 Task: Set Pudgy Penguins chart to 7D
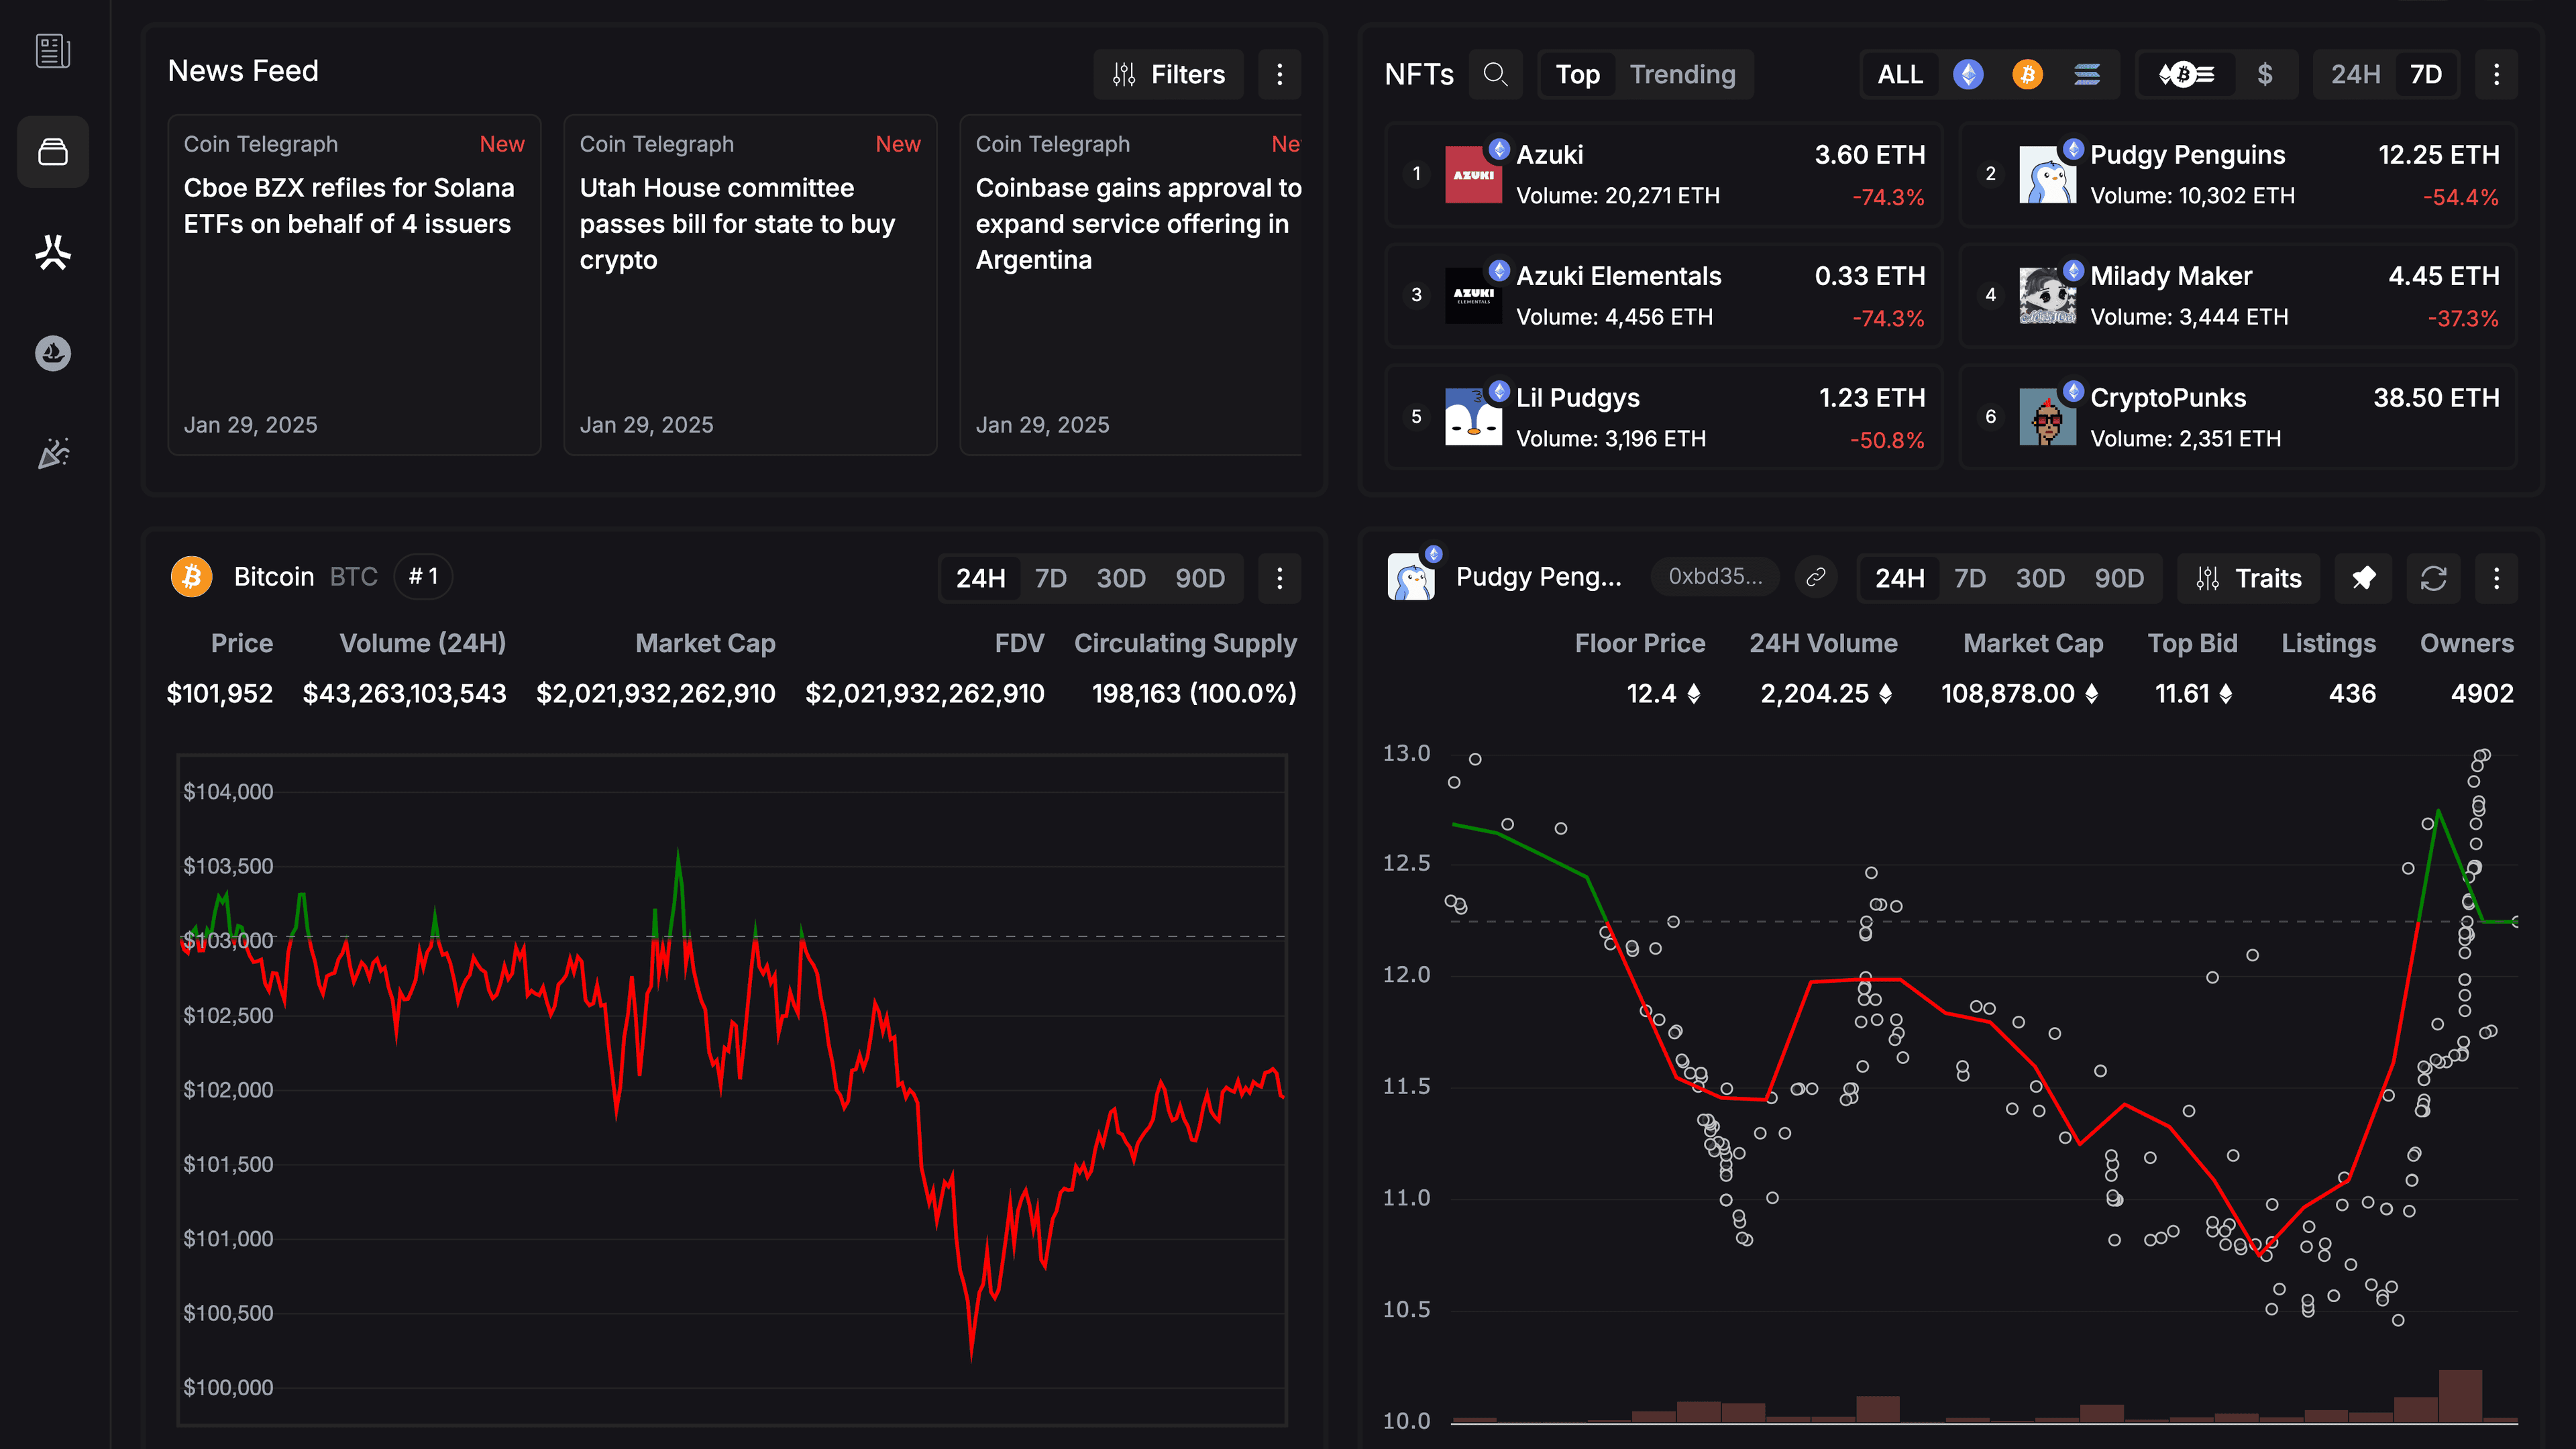(1969, 578)
